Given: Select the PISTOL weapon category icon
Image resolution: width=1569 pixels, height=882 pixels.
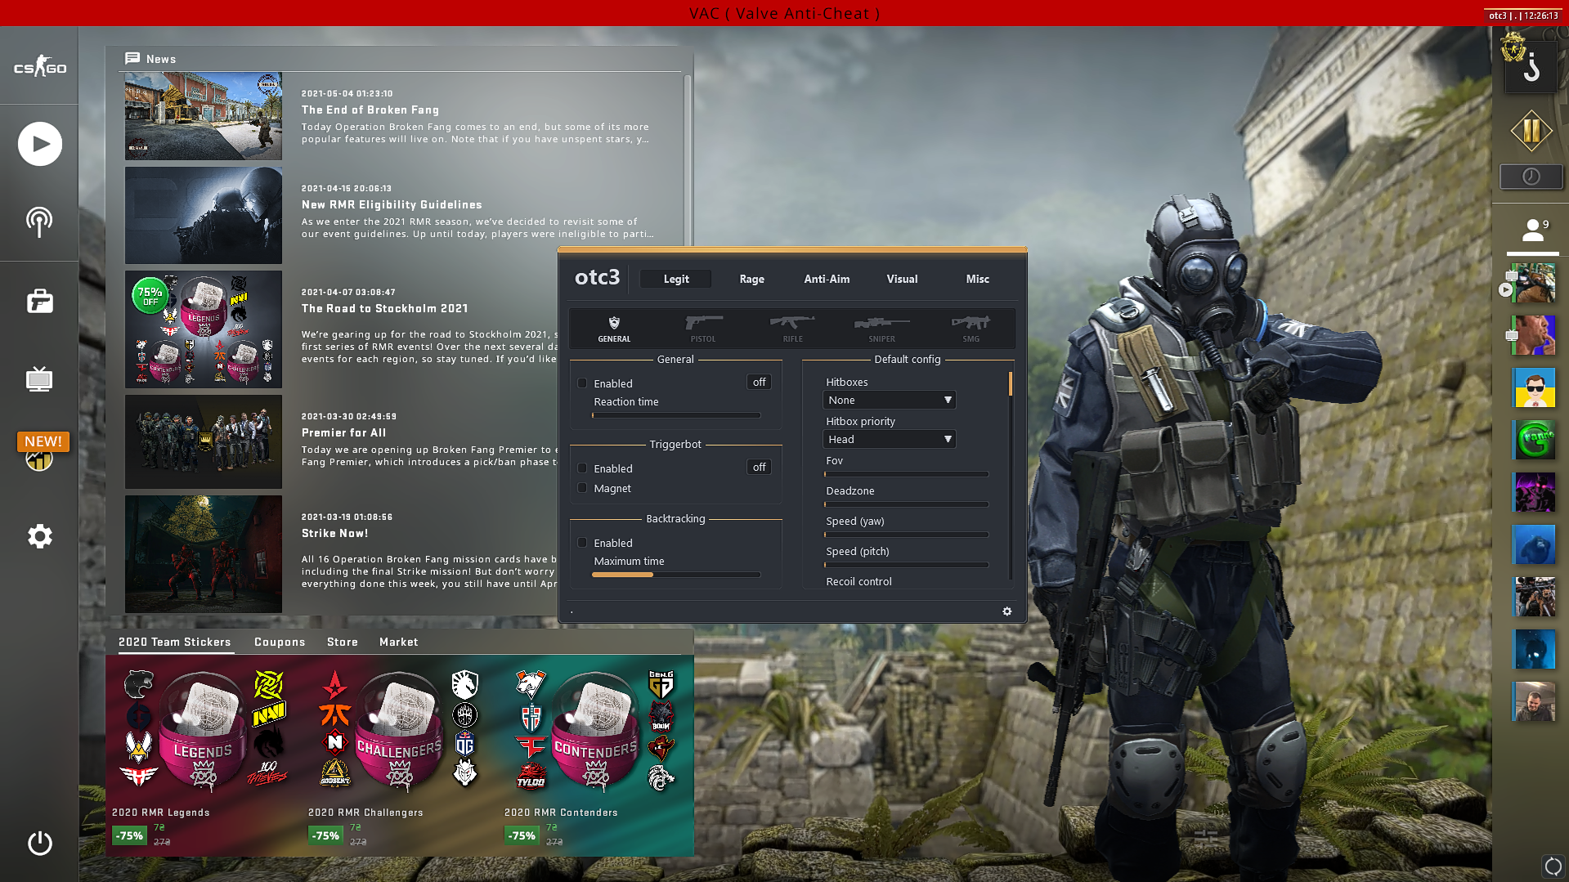Looking at the screenshot, I should (x=703, y=329).
